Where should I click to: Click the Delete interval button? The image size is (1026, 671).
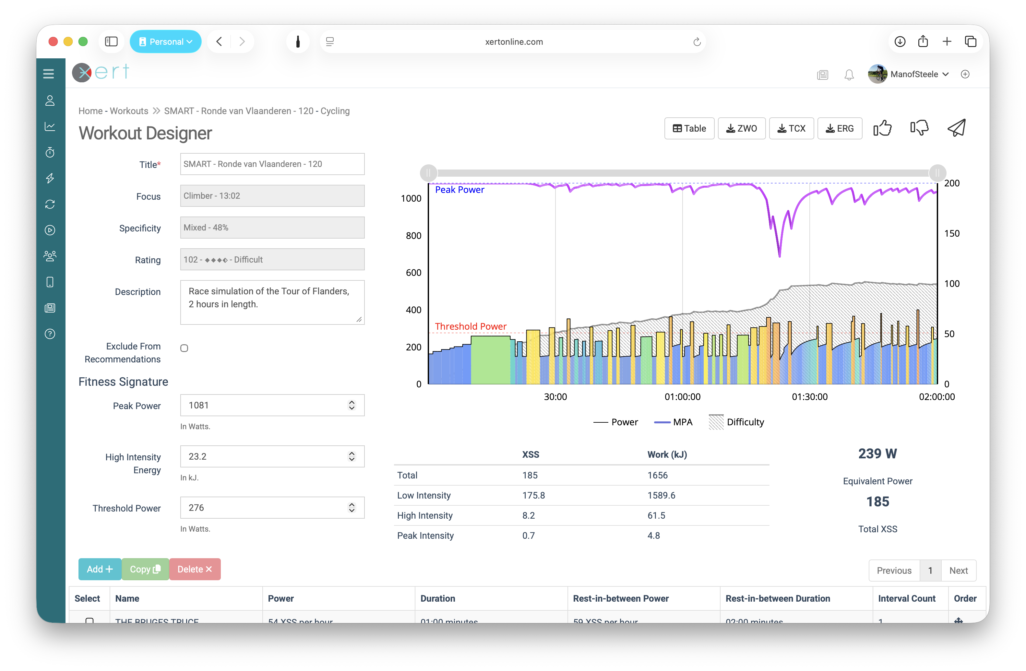click(195, 569)
